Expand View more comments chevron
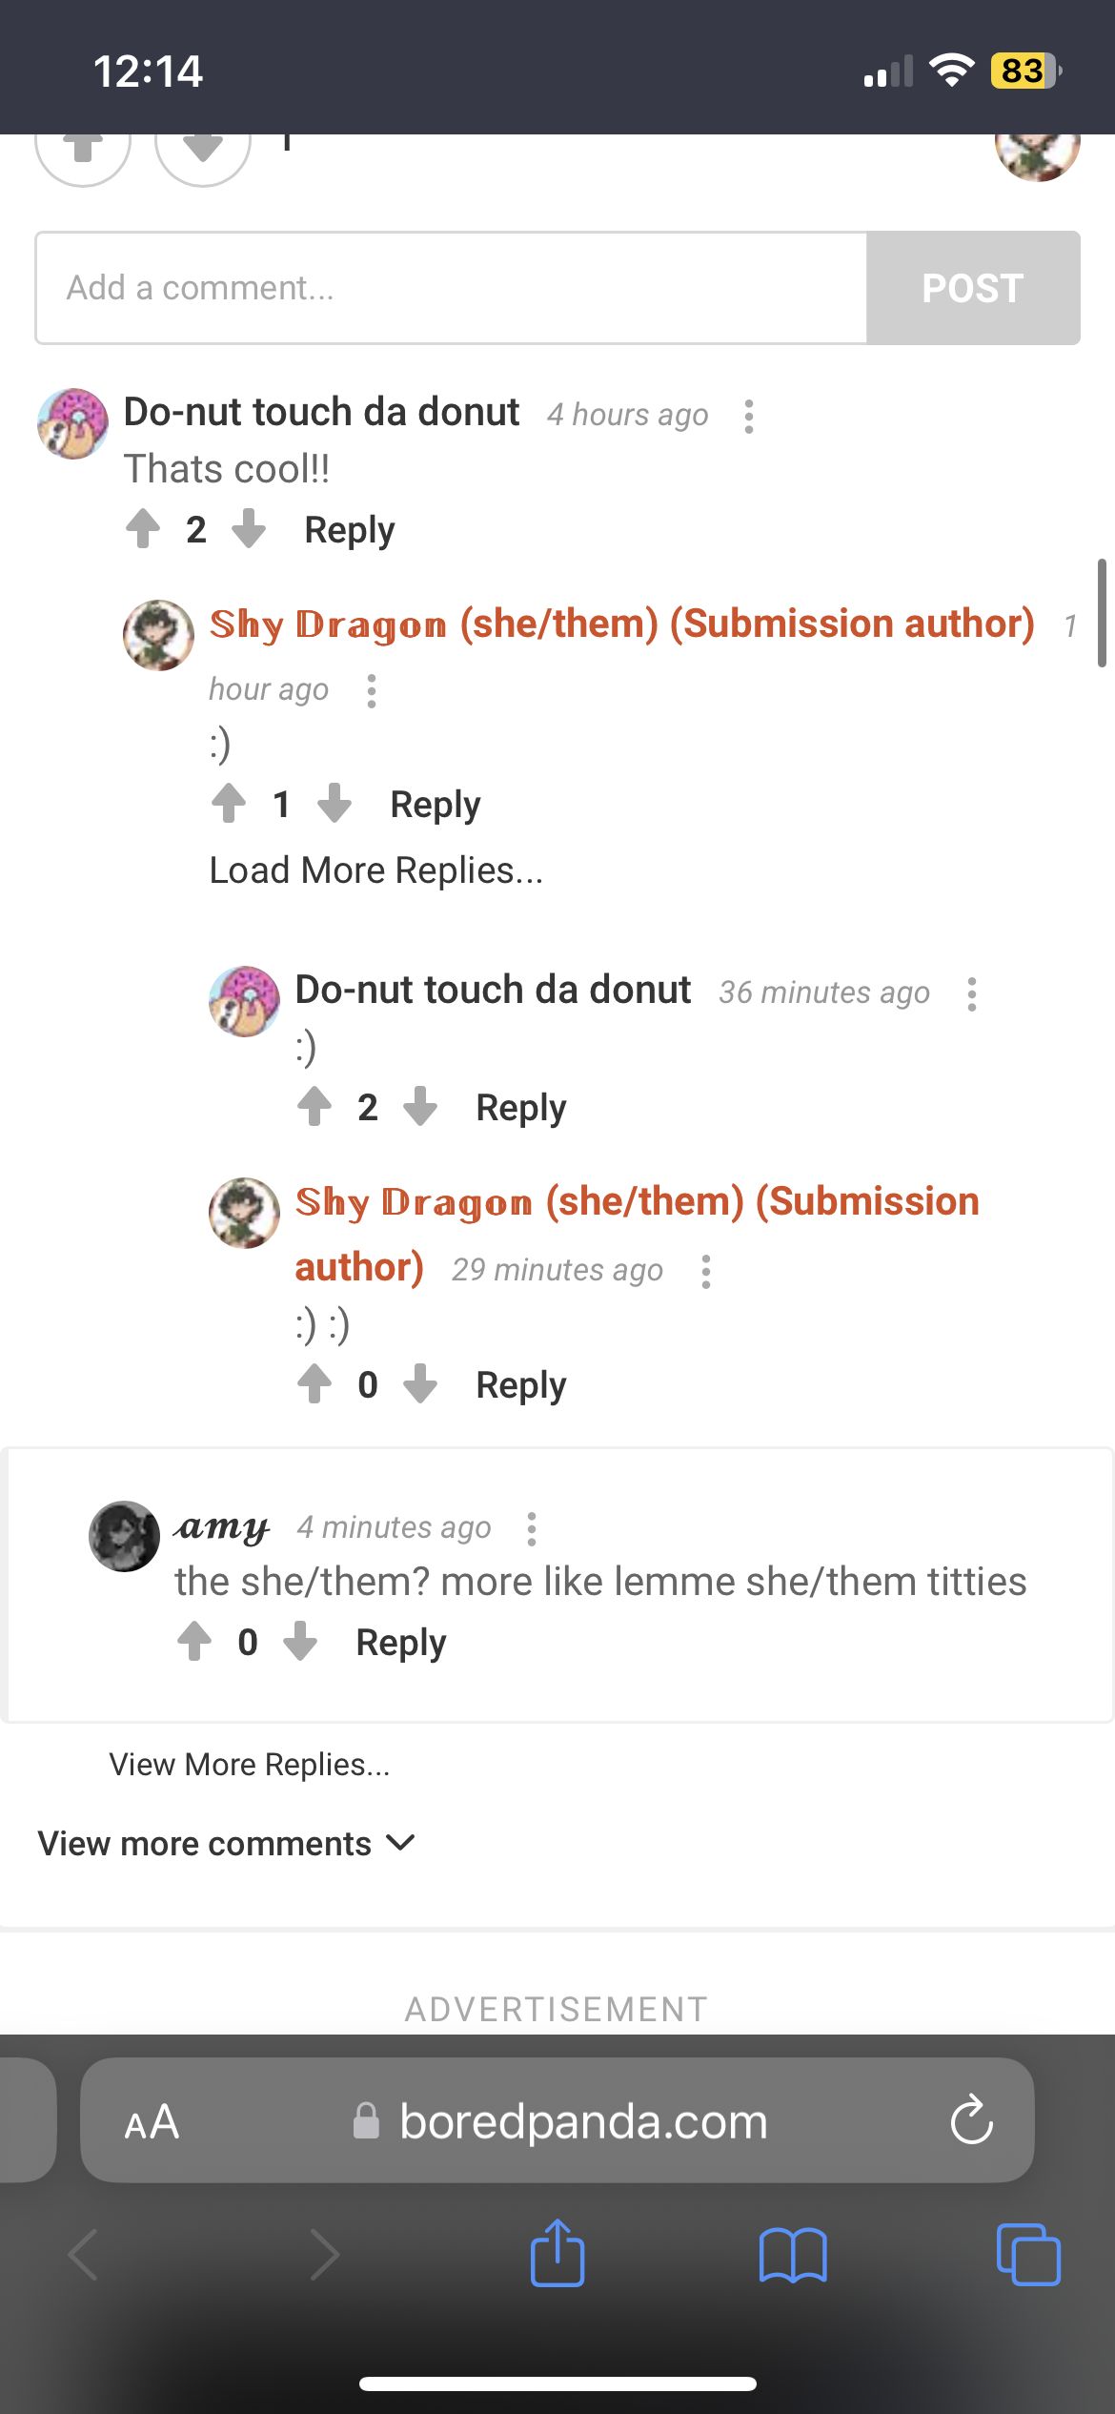The width and height of the screenshot is (1115, 2414). tap(401, 1842)
